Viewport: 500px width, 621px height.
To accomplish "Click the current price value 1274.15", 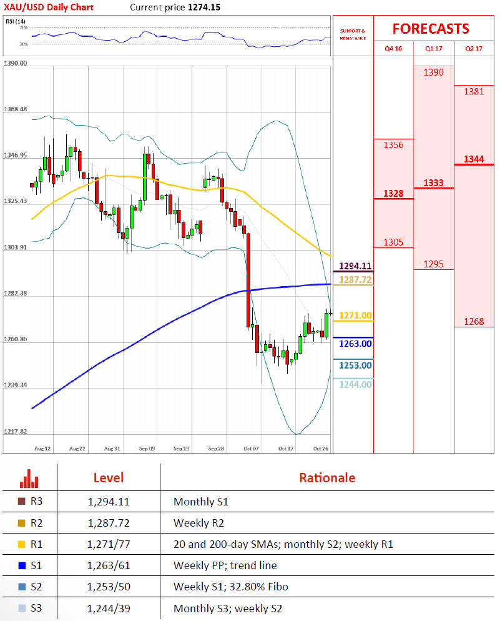I will 205,7.
